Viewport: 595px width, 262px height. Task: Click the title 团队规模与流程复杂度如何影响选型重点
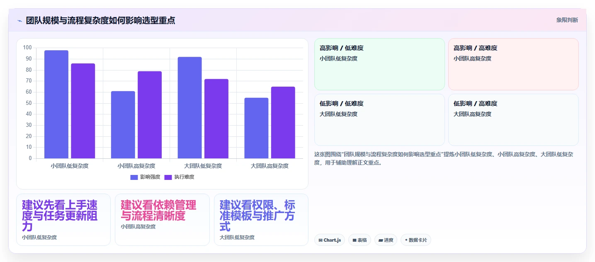click(x=100, y=20)
